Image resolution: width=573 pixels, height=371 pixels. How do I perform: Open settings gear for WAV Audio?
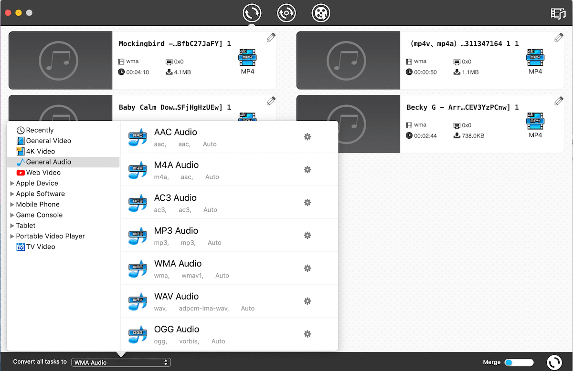[308, 301]
